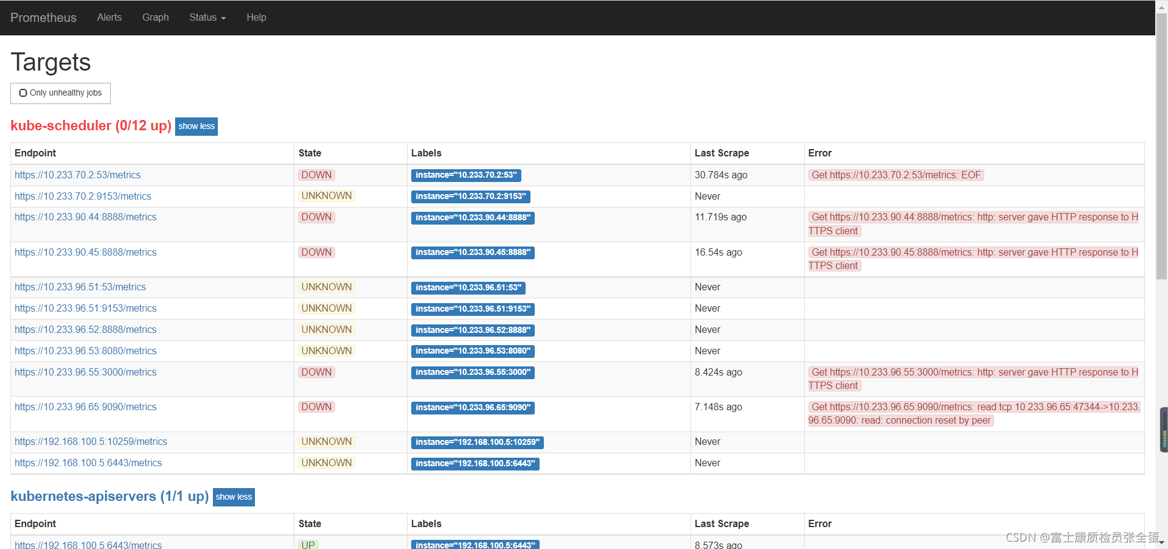The width and height of the screenshot is (1168, 549).
Task: Select error message for 10.233.96.55:3000 target
Action: 973,379
